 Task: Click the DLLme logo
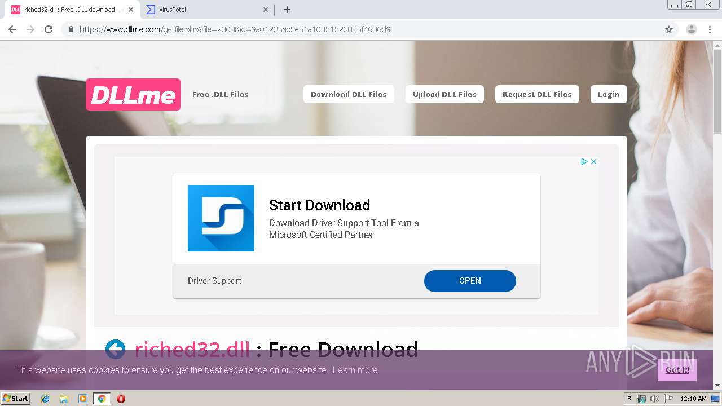[x=133, y=94]
